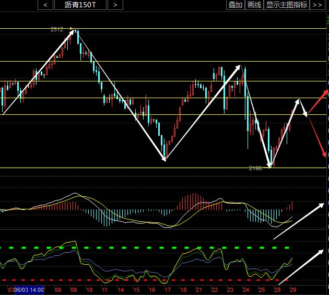329x295 pixels.
Task: Click the red dashed oversold line
Action: pyautogui.click(x=157, y=280)
